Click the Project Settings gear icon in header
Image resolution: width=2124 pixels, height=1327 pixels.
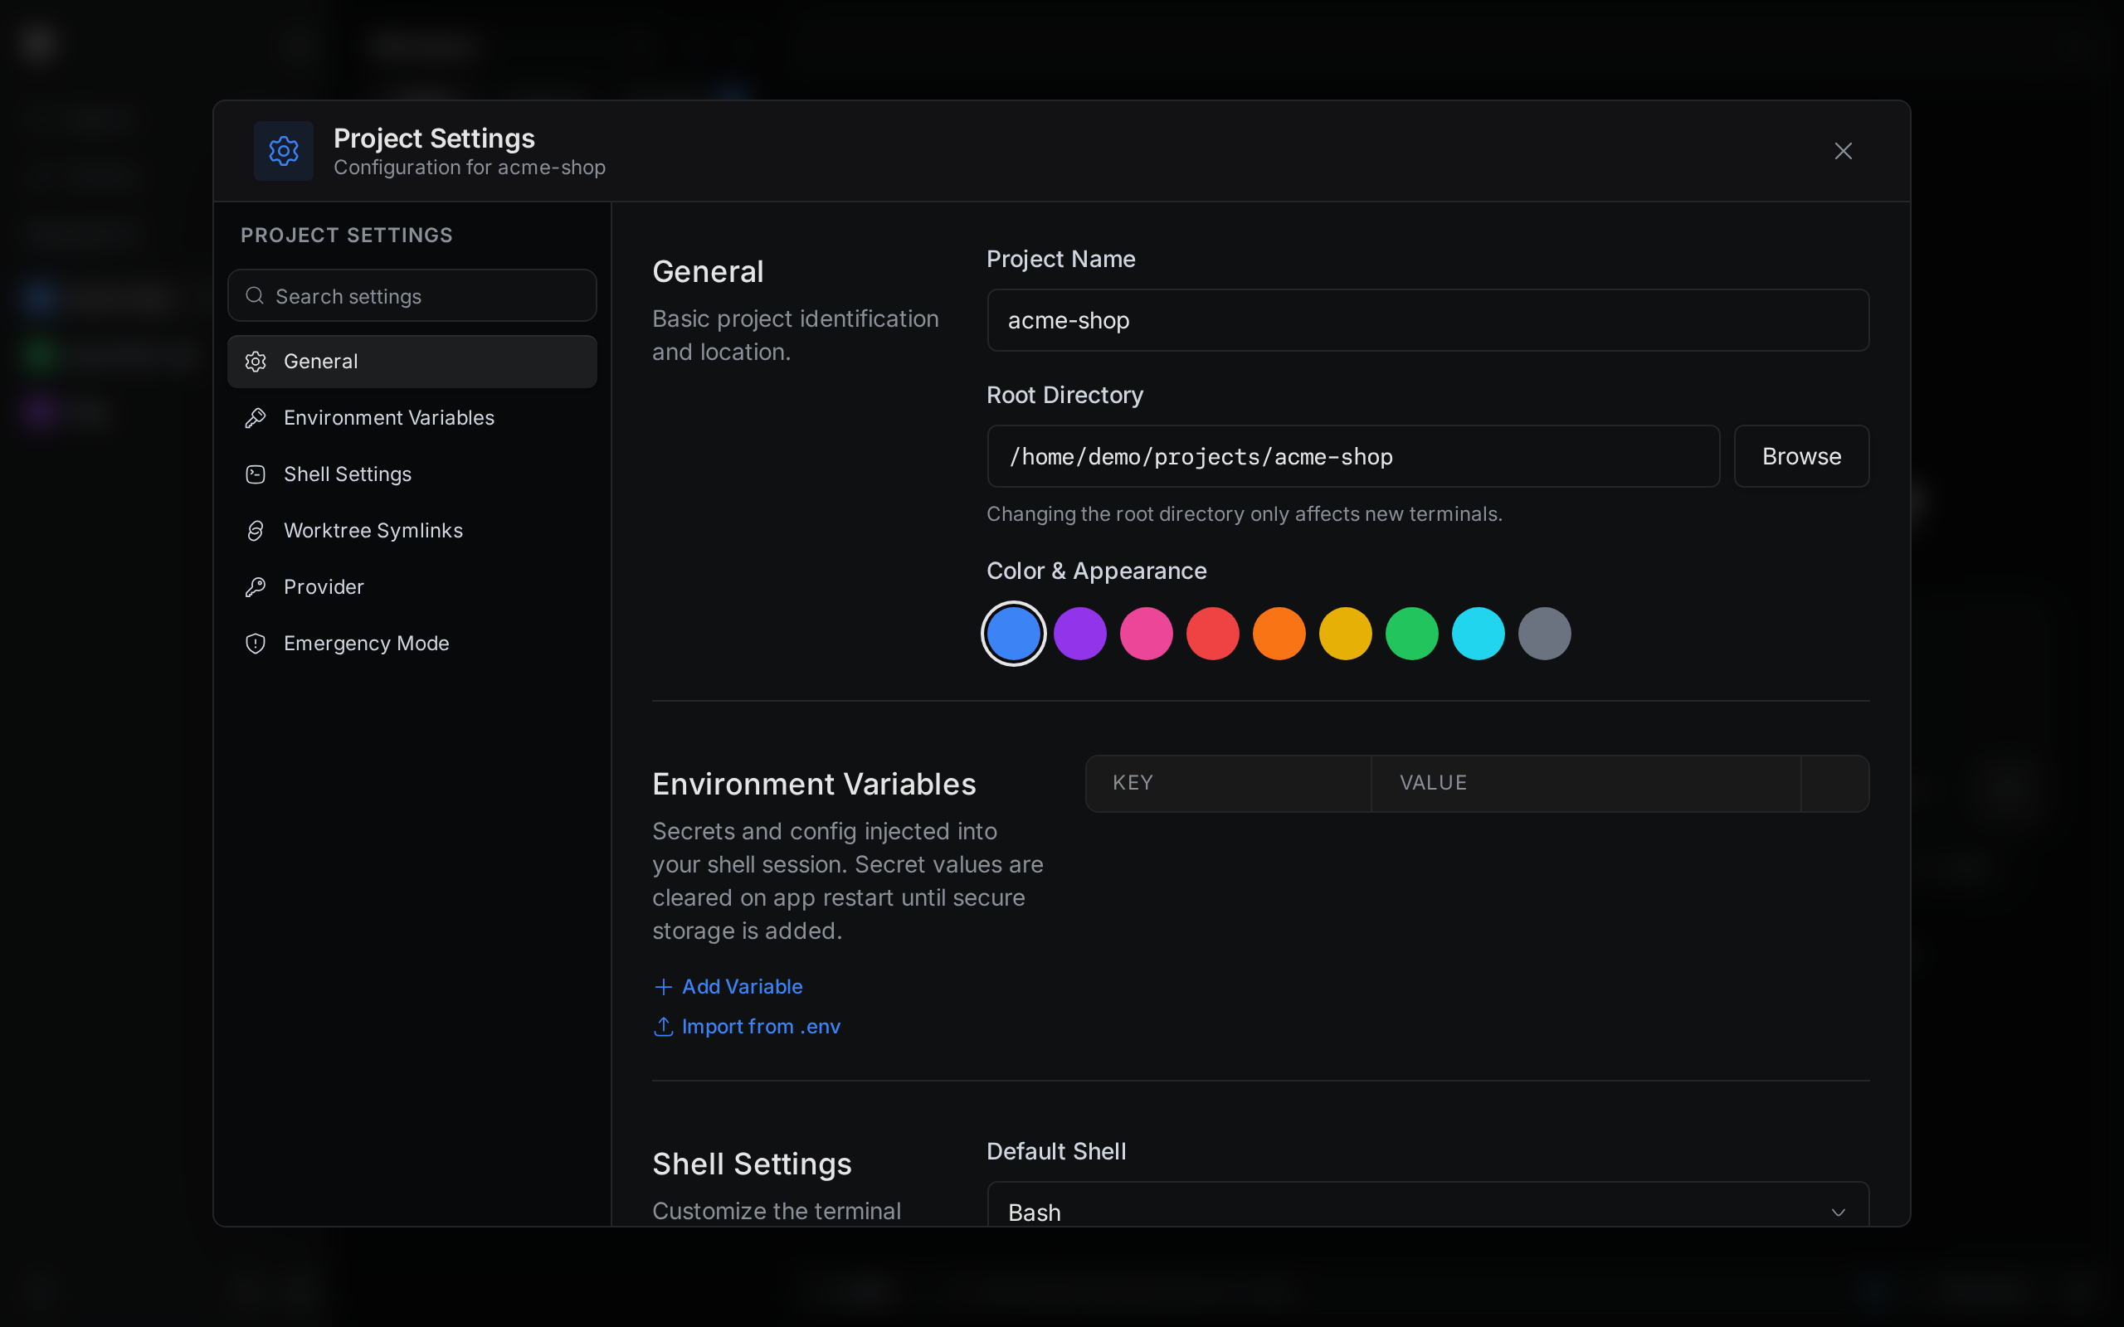click(x=284, y=151)
